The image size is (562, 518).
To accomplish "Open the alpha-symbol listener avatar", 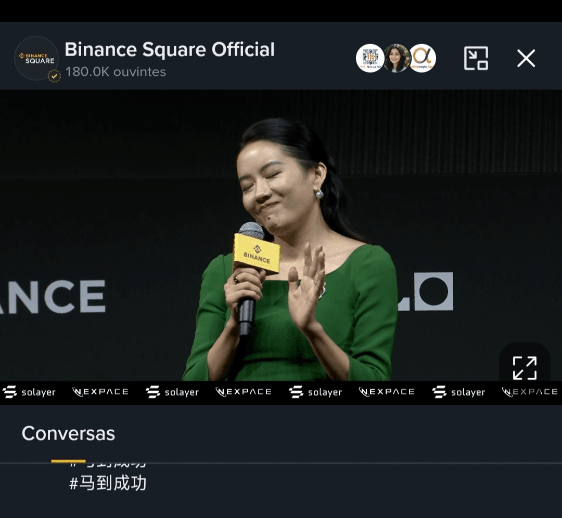I will (423, 58).
